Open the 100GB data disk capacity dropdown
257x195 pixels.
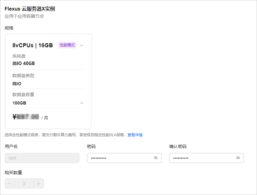(x=81, y=103)
